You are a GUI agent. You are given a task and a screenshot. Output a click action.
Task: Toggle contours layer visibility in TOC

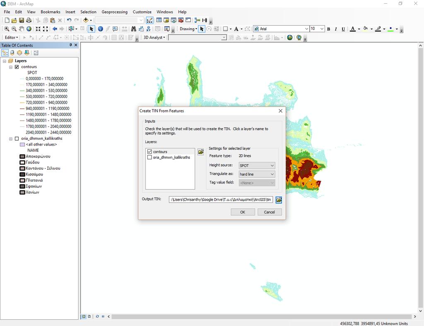17,67
